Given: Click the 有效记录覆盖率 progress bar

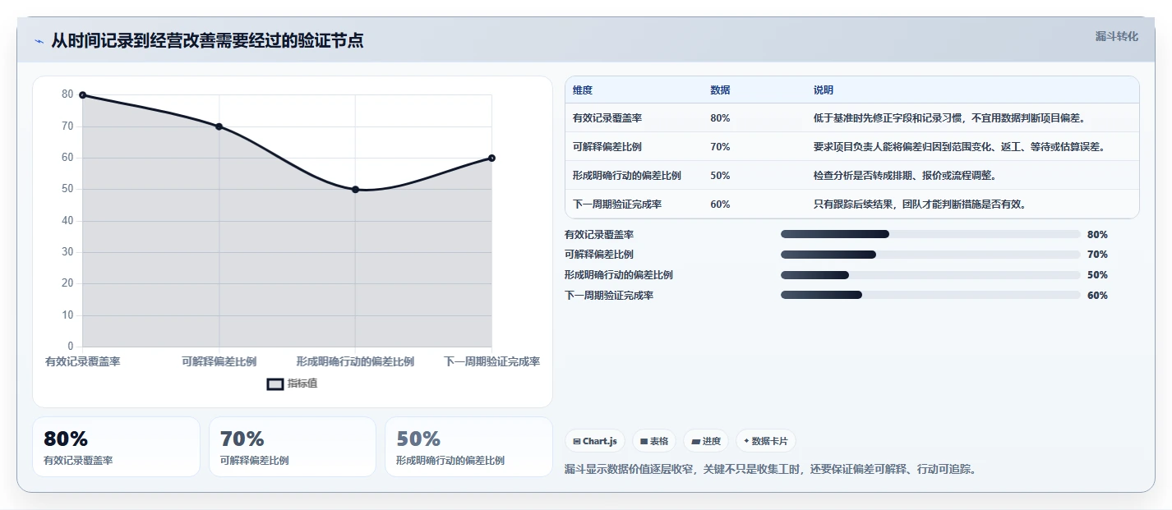Looking at the screenshot, I should pos(930,234).
